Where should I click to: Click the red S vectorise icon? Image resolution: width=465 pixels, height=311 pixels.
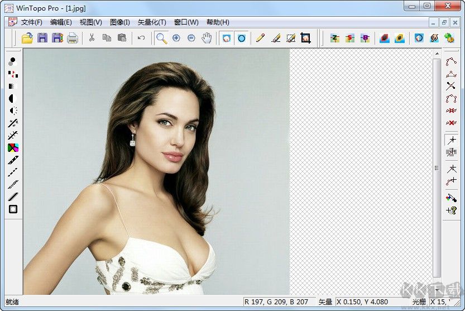point(350,38)
